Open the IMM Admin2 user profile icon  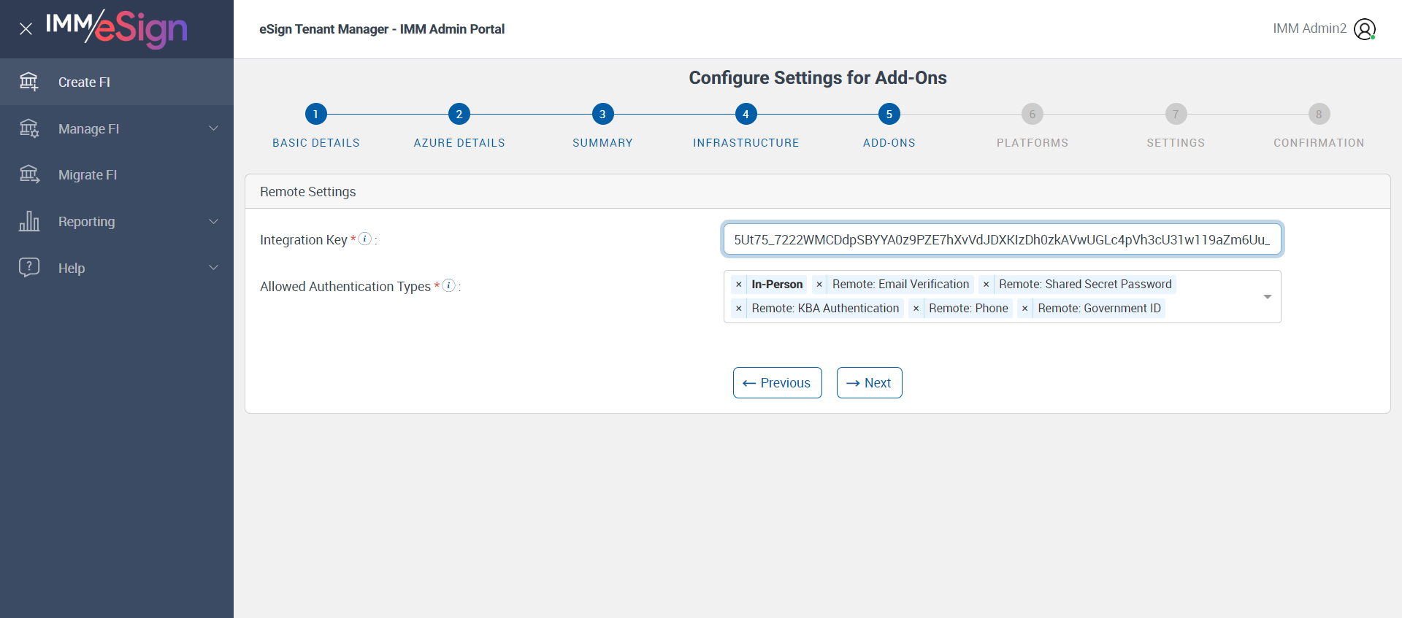coord(1364,29)
